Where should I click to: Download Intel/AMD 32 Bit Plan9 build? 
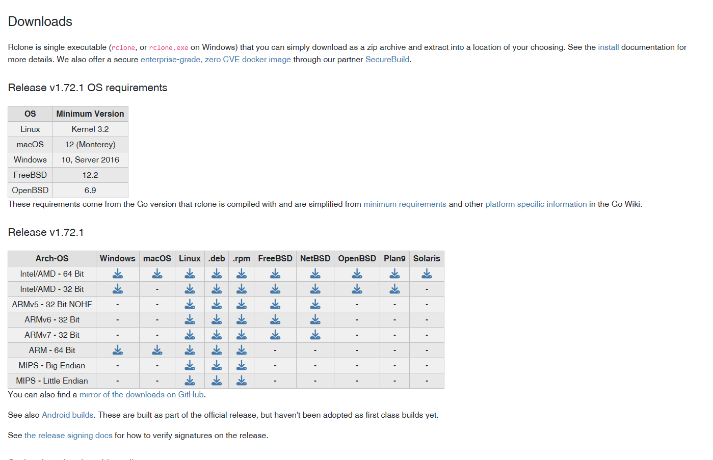(x=394, y=289)
